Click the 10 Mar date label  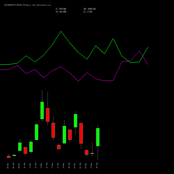(x=24, y=165)
